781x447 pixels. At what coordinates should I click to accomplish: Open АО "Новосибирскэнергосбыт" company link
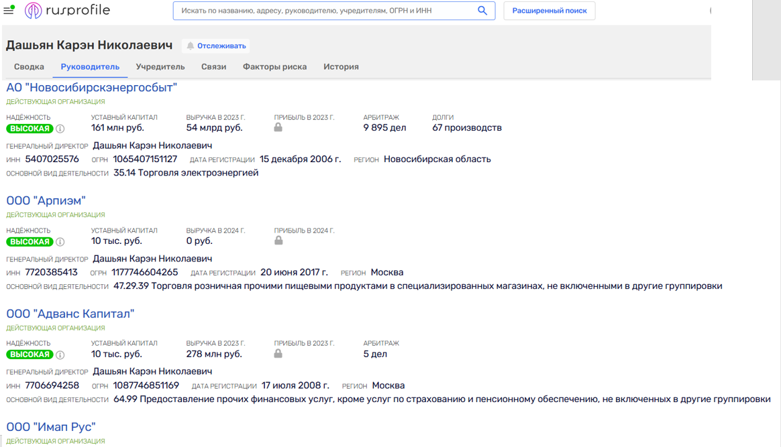tap(92, 88)
